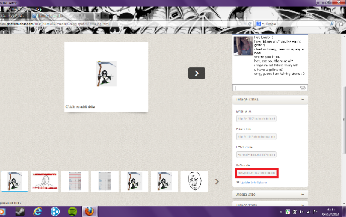Viewport: 346px width, 217px height.
Task: Reload the page with the refresh icon
Action: [250, 24]
